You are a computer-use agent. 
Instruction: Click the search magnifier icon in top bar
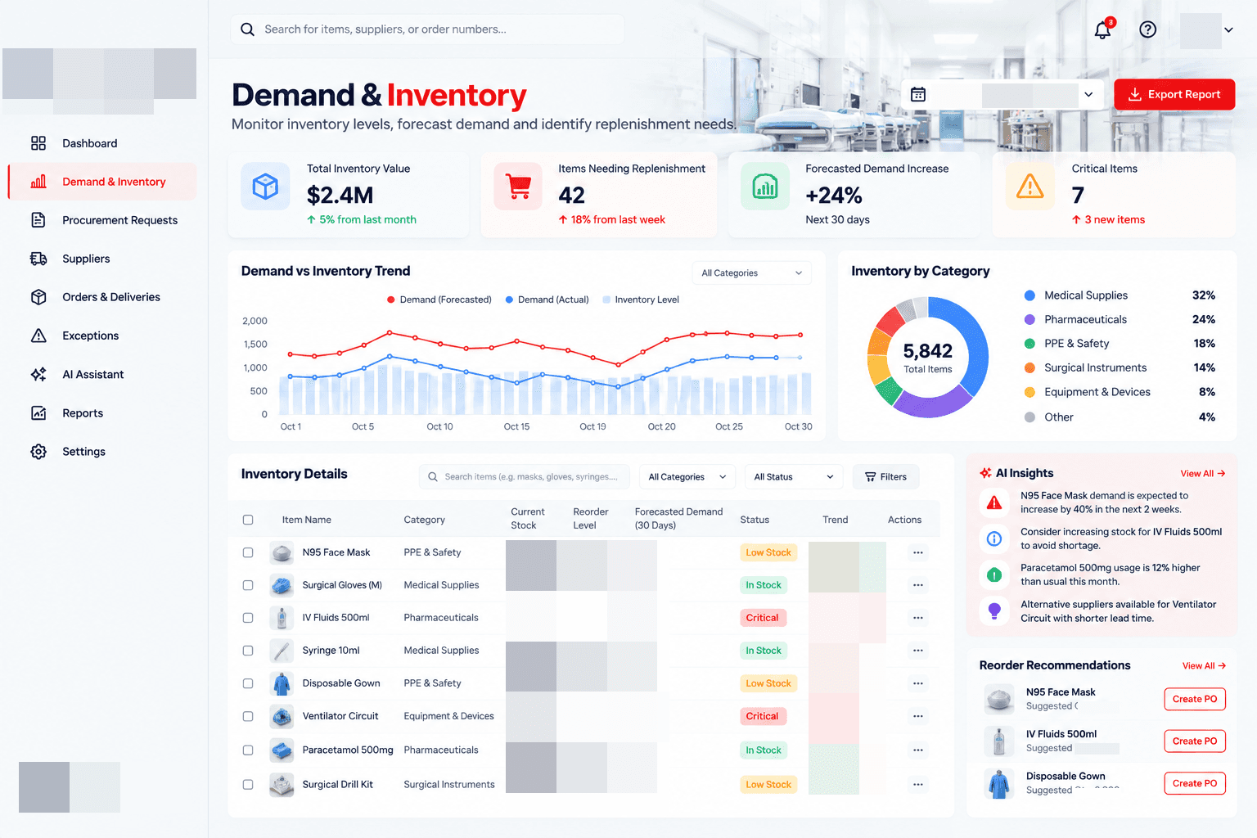(x=247, y=29)
